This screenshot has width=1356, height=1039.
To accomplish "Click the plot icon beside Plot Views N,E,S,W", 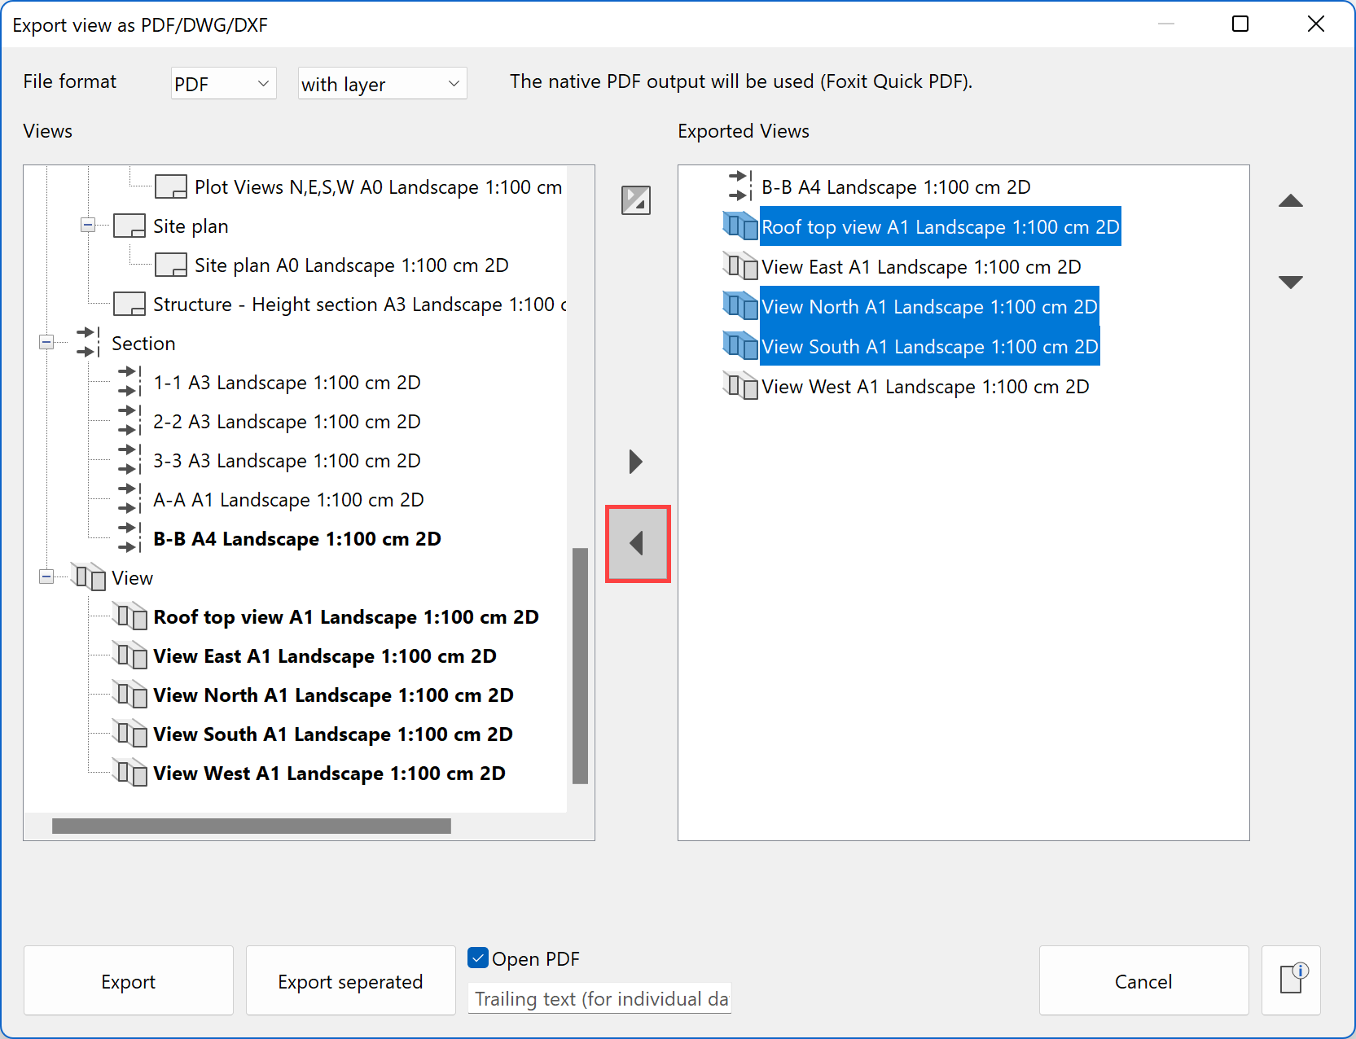I will tap(170, 186).
